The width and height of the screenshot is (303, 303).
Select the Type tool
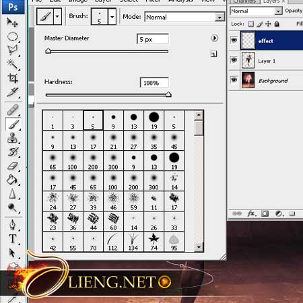(x=12, y=238)
